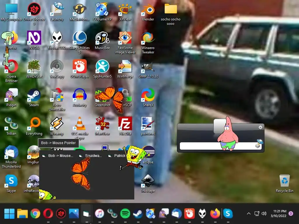Click the Revo Uninstaller desktop icon
This screenshot has height=224, width=299.
point(57,99)
